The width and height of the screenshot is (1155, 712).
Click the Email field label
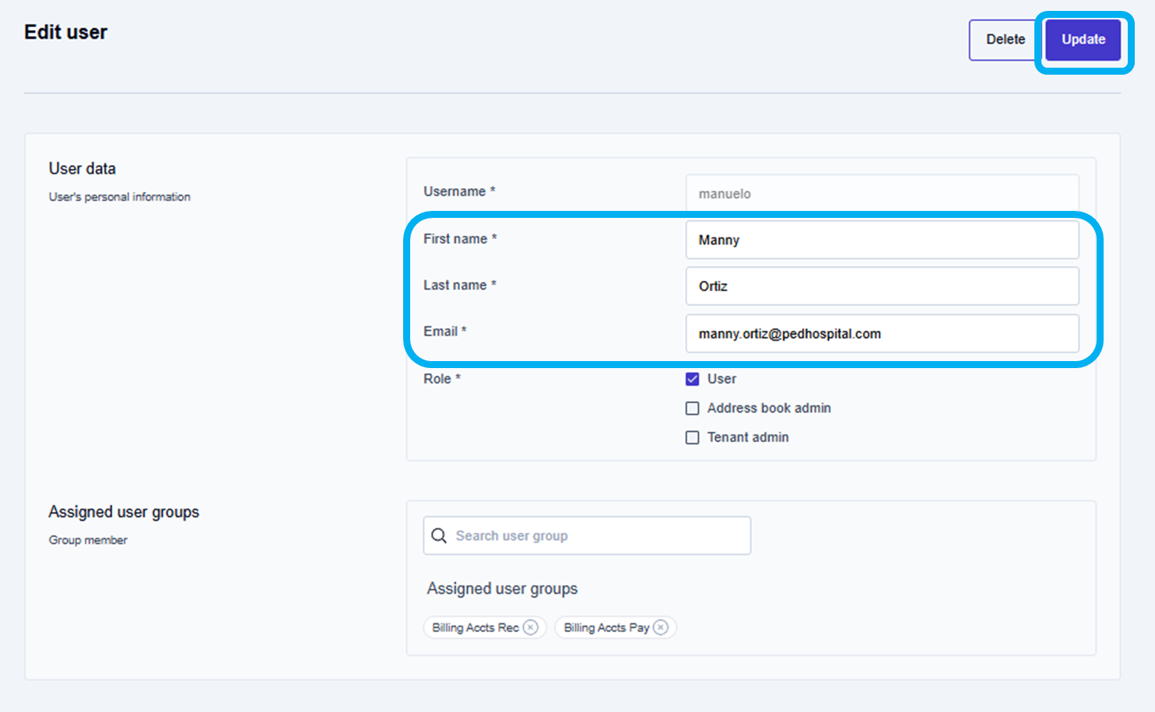pos(441,331)
